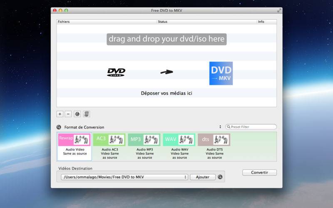Select the MP3 audio preset

click(144, 140)
